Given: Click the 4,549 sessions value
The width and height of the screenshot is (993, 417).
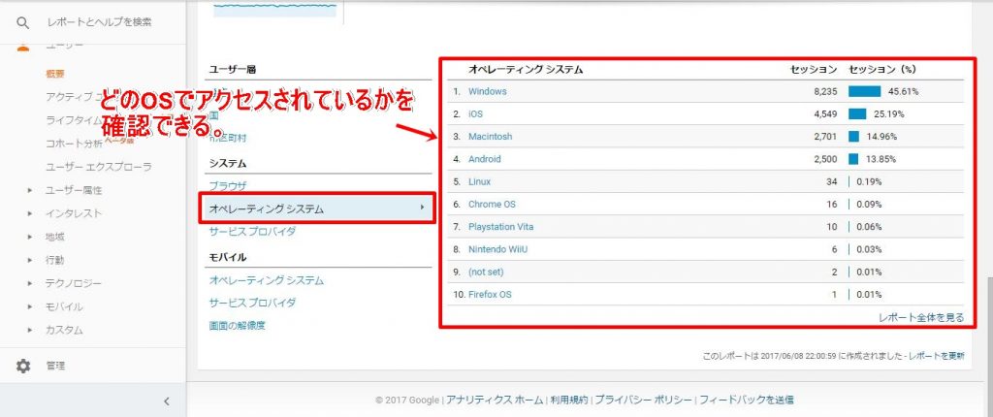Looking at the screenshot, I should pos(826,114).
